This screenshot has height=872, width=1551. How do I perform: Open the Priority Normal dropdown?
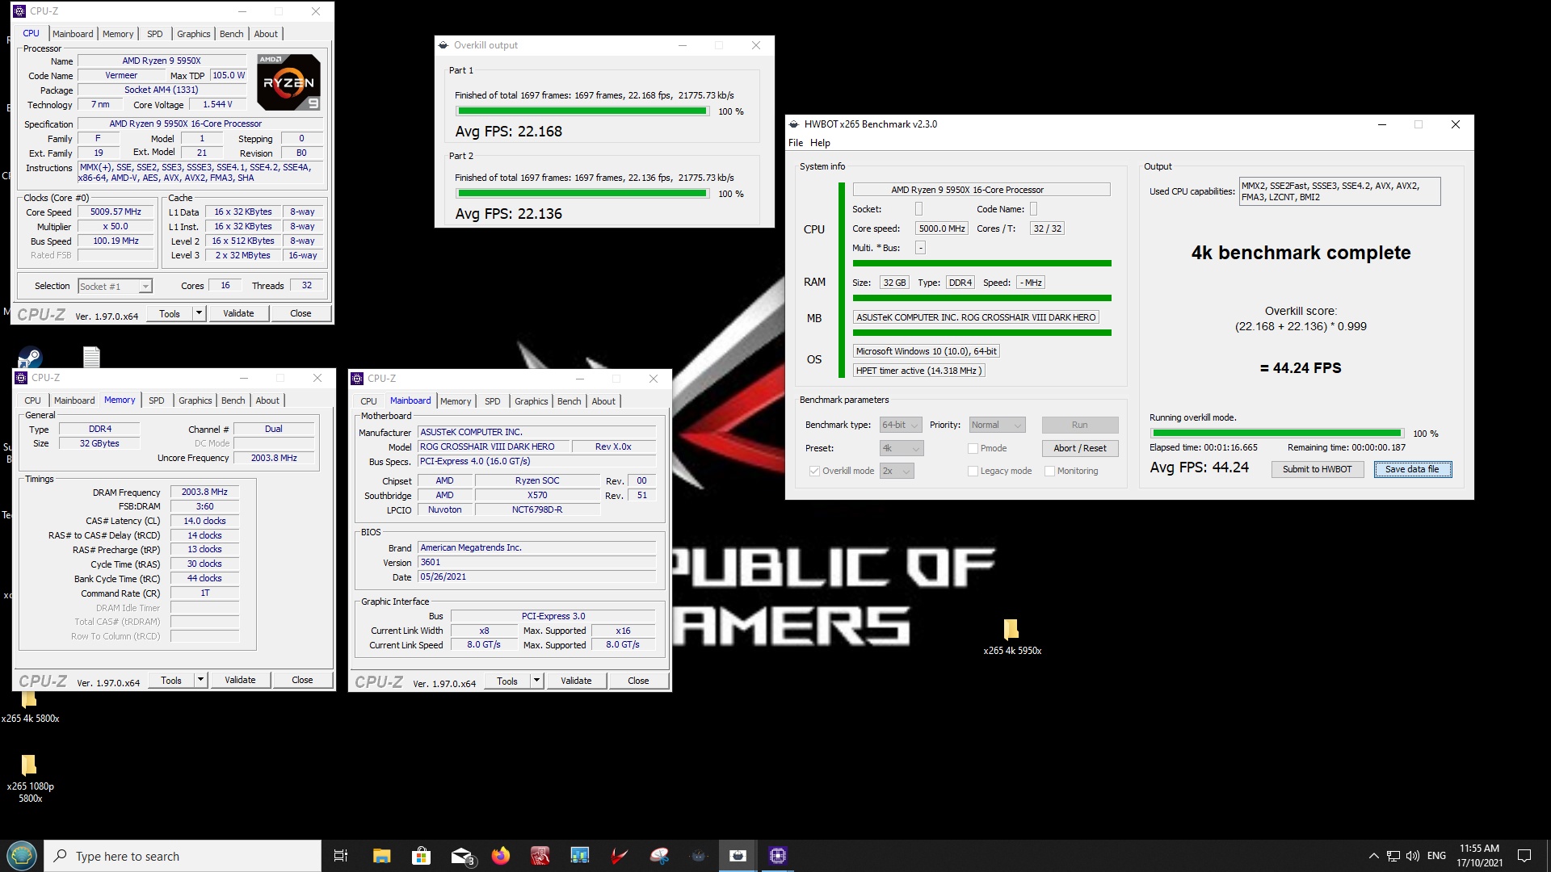coord(997,425)
